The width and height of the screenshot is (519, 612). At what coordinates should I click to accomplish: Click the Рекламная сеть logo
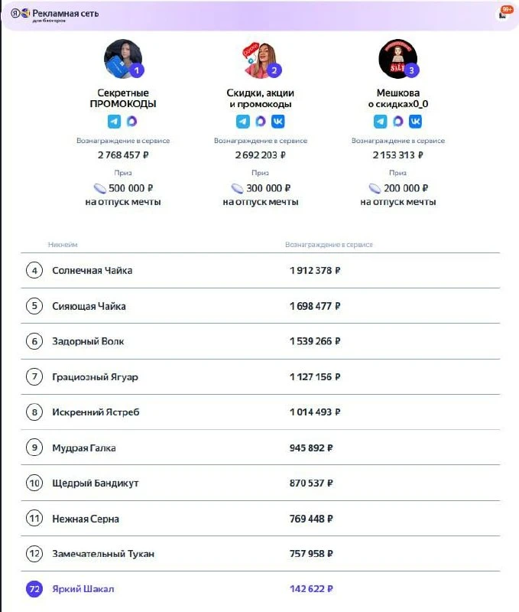pyautogui.click(x=54, y=15)
